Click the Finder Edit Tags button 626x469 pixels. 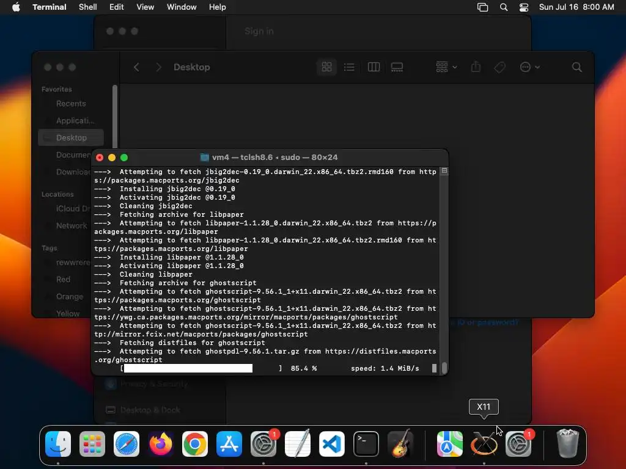pos(499,67)
